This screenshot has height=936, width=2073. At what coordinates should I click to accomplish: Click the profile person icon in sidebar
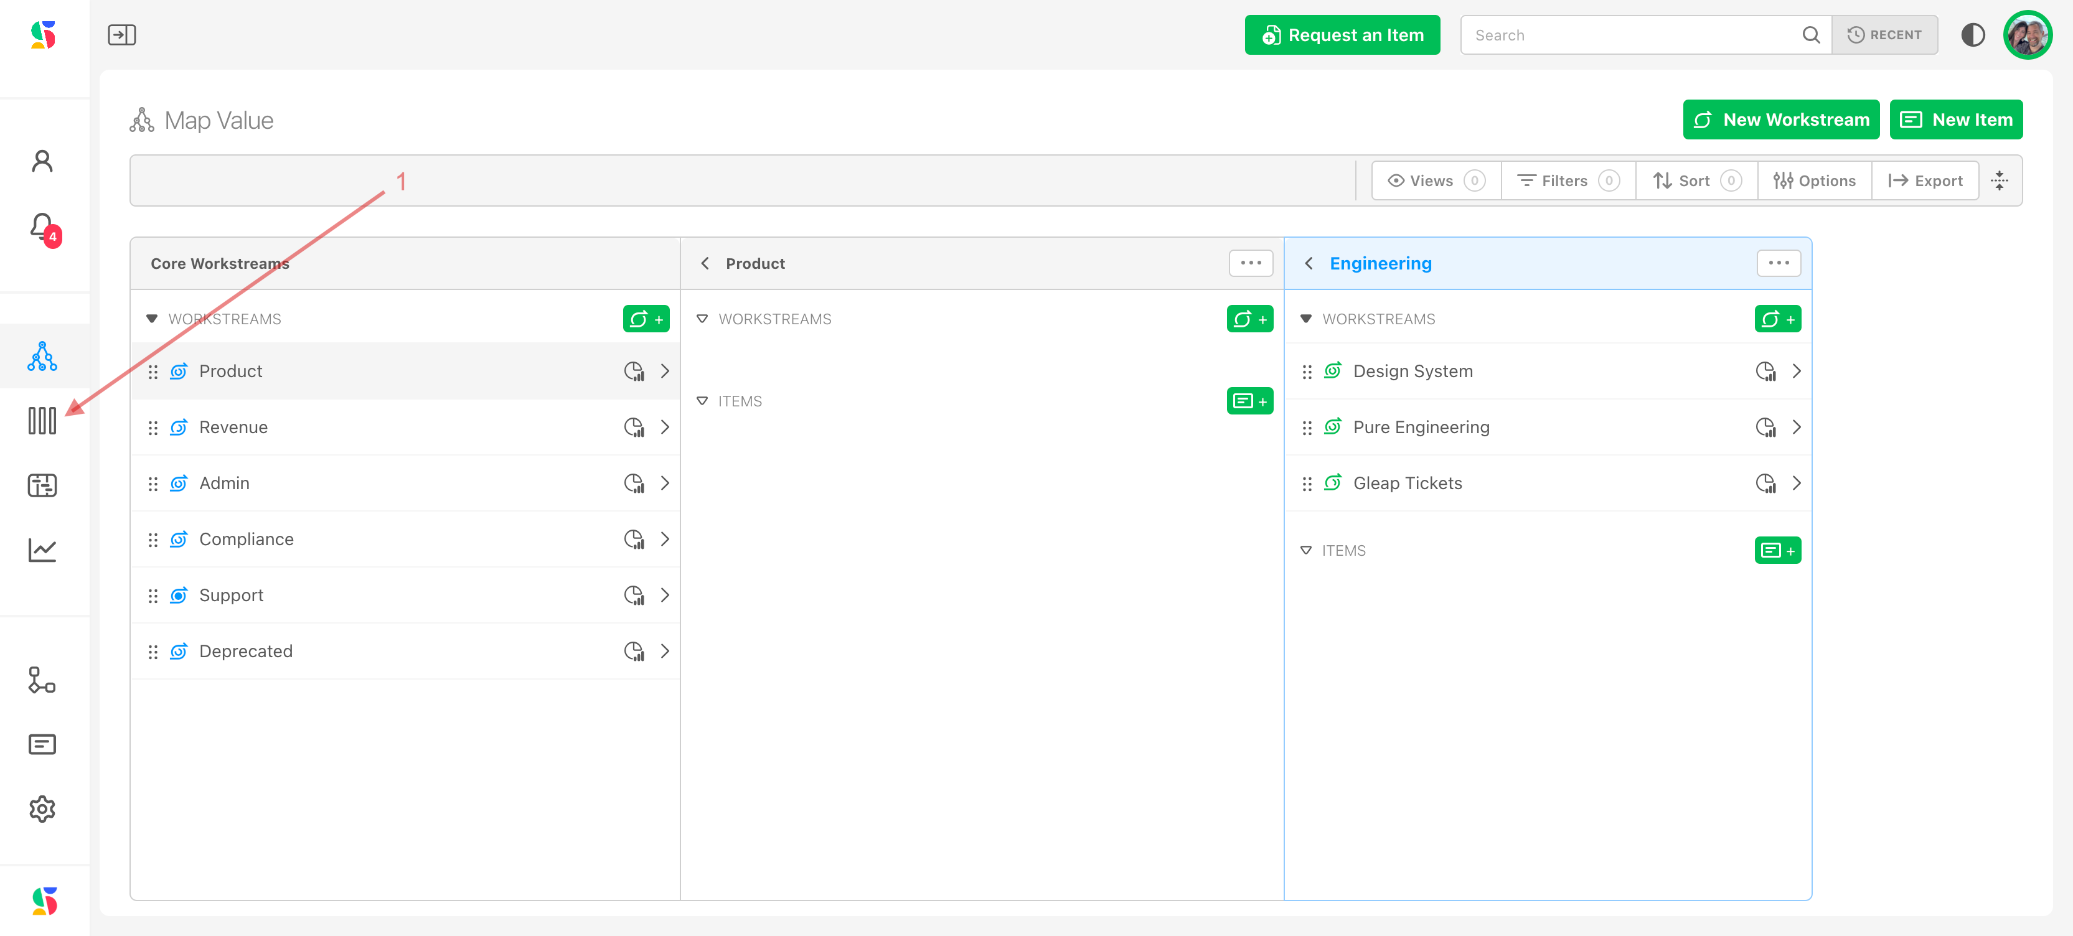pos(43,161)
